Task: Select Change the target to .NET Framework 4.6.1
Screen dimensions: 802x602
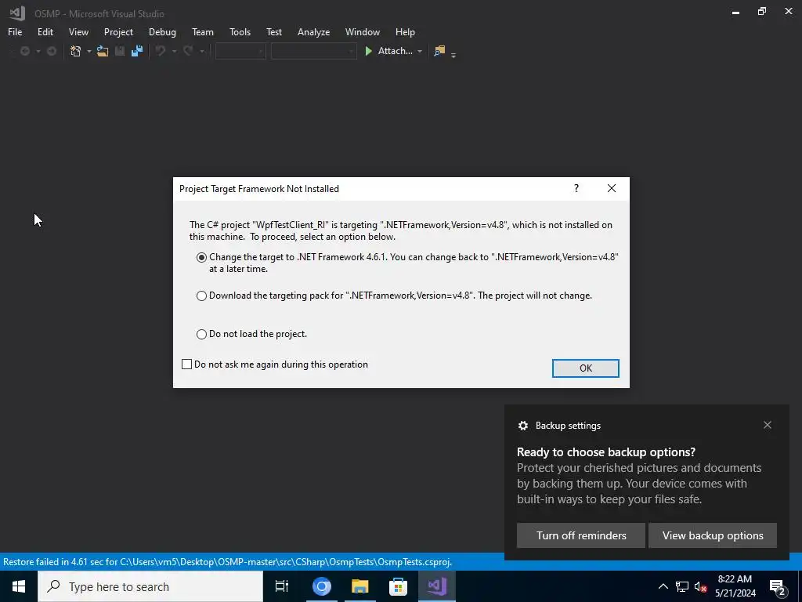Action: click(201, 257)
